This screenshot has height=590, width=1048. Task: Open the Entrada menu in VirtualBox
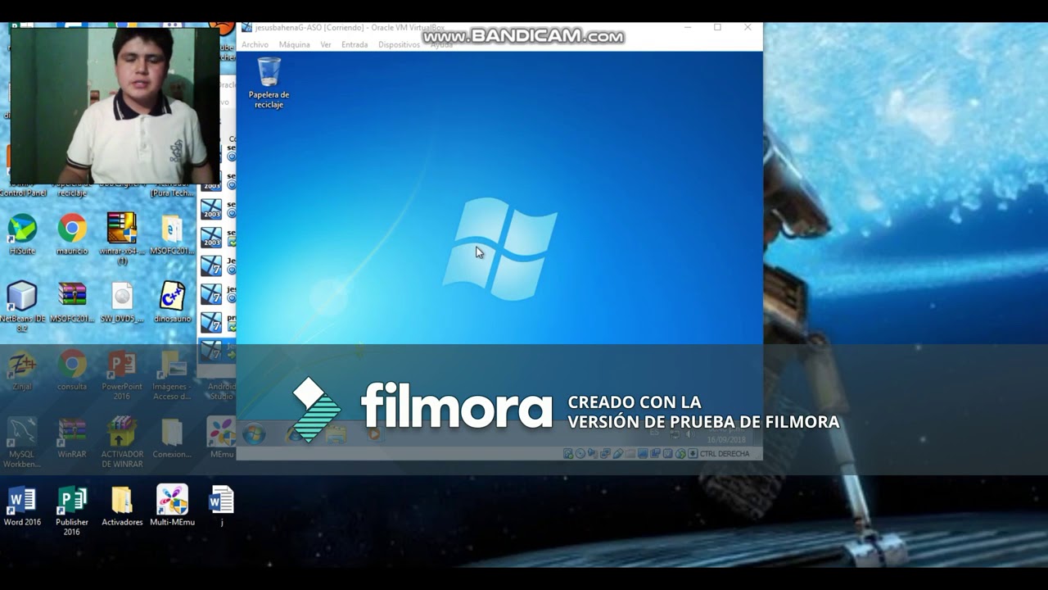[355, 44]
